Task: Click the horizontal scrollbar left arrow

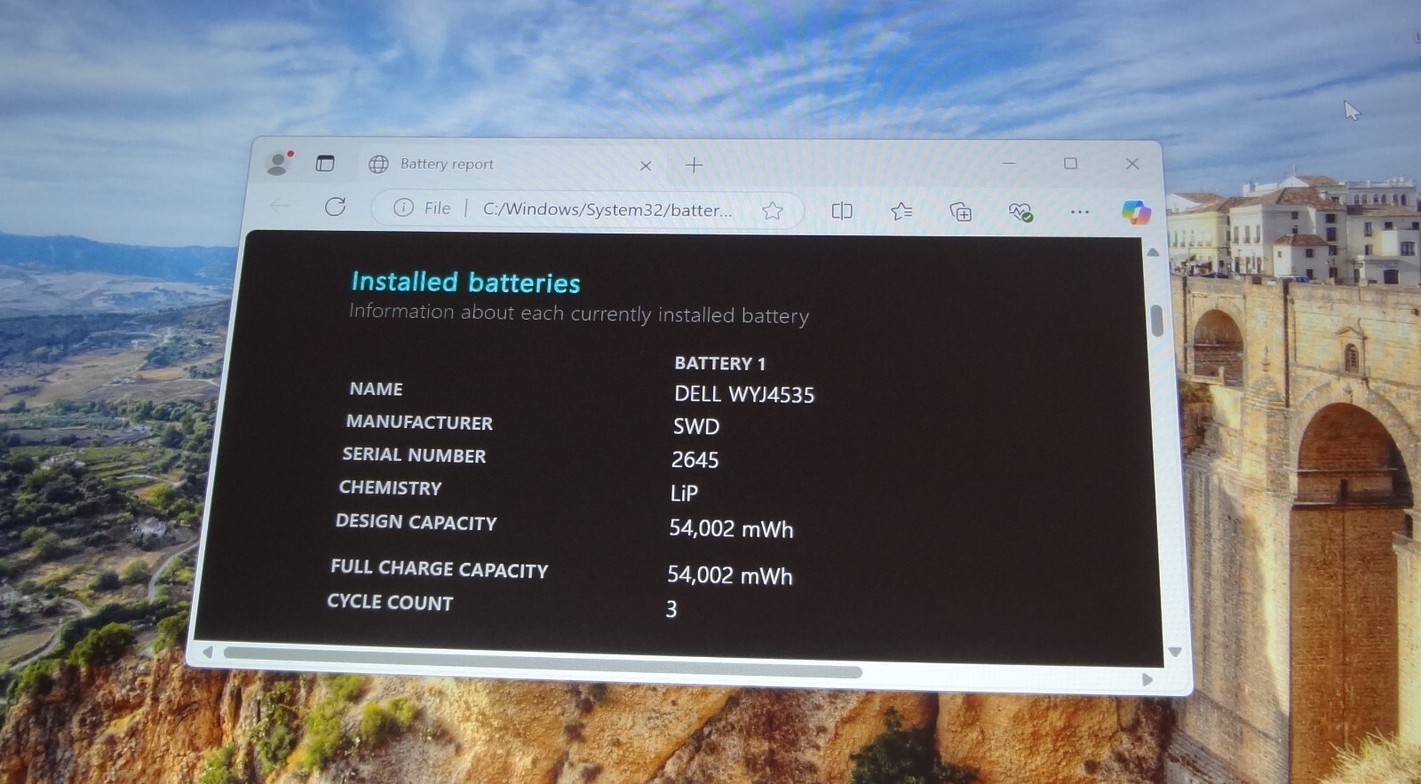Action: tap(207, 652)
